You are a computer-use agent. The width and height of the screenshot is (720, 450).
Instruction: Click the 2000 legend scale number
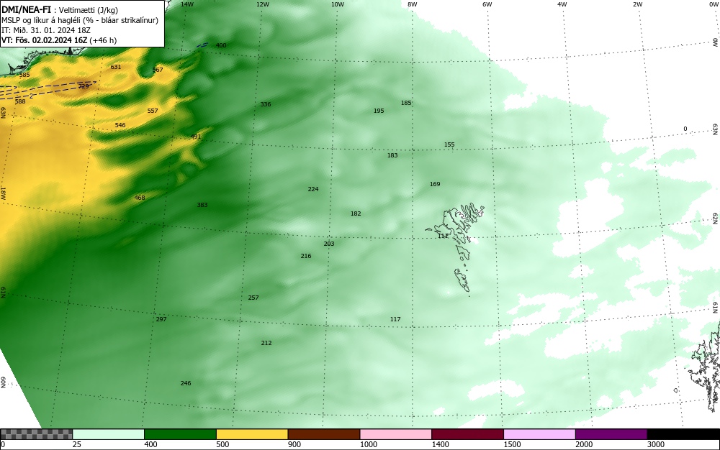[x=584, y=444]
